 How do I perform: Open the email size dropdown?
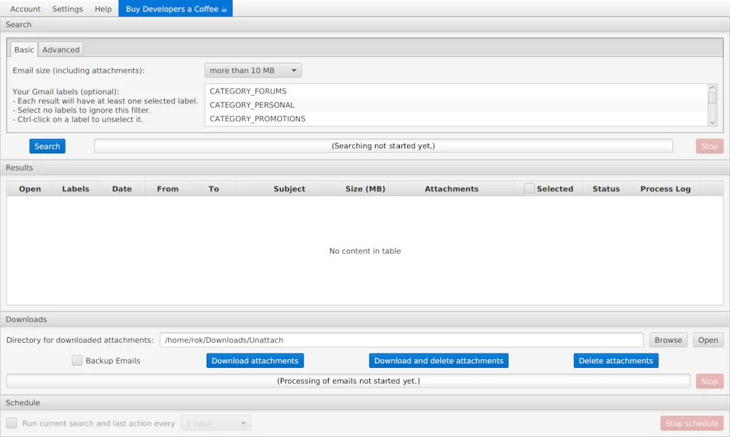(252, 70)
